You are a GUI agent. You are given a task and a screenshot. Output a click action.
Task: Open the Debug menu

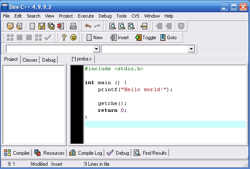click(105, 16)
